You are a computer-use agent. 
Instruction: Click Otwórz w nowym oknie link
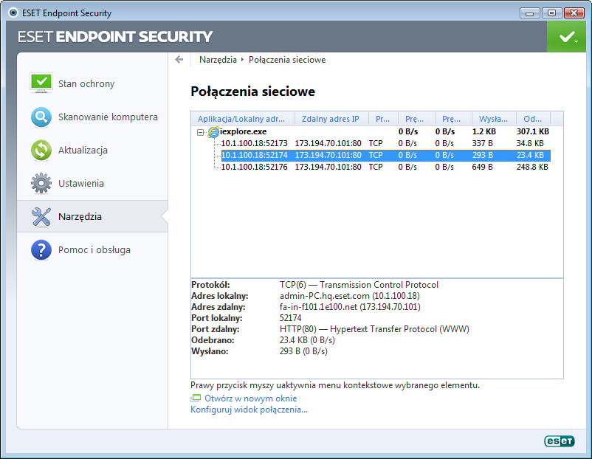pyautogui.click(x=251, y=398)
